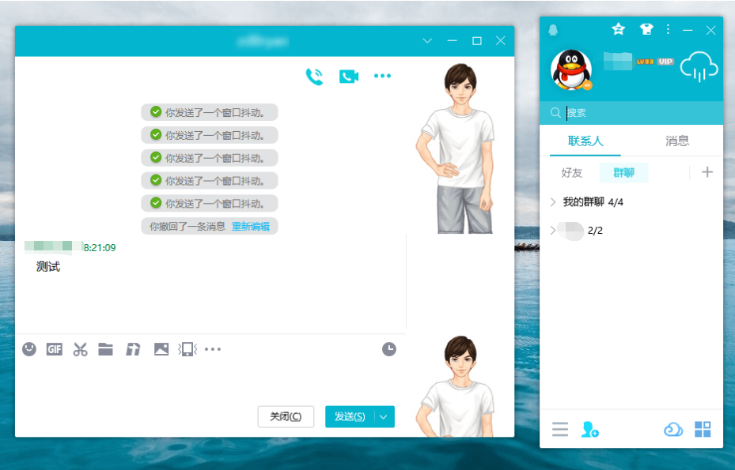Open the emoji picker in chat toolbar

29,349
